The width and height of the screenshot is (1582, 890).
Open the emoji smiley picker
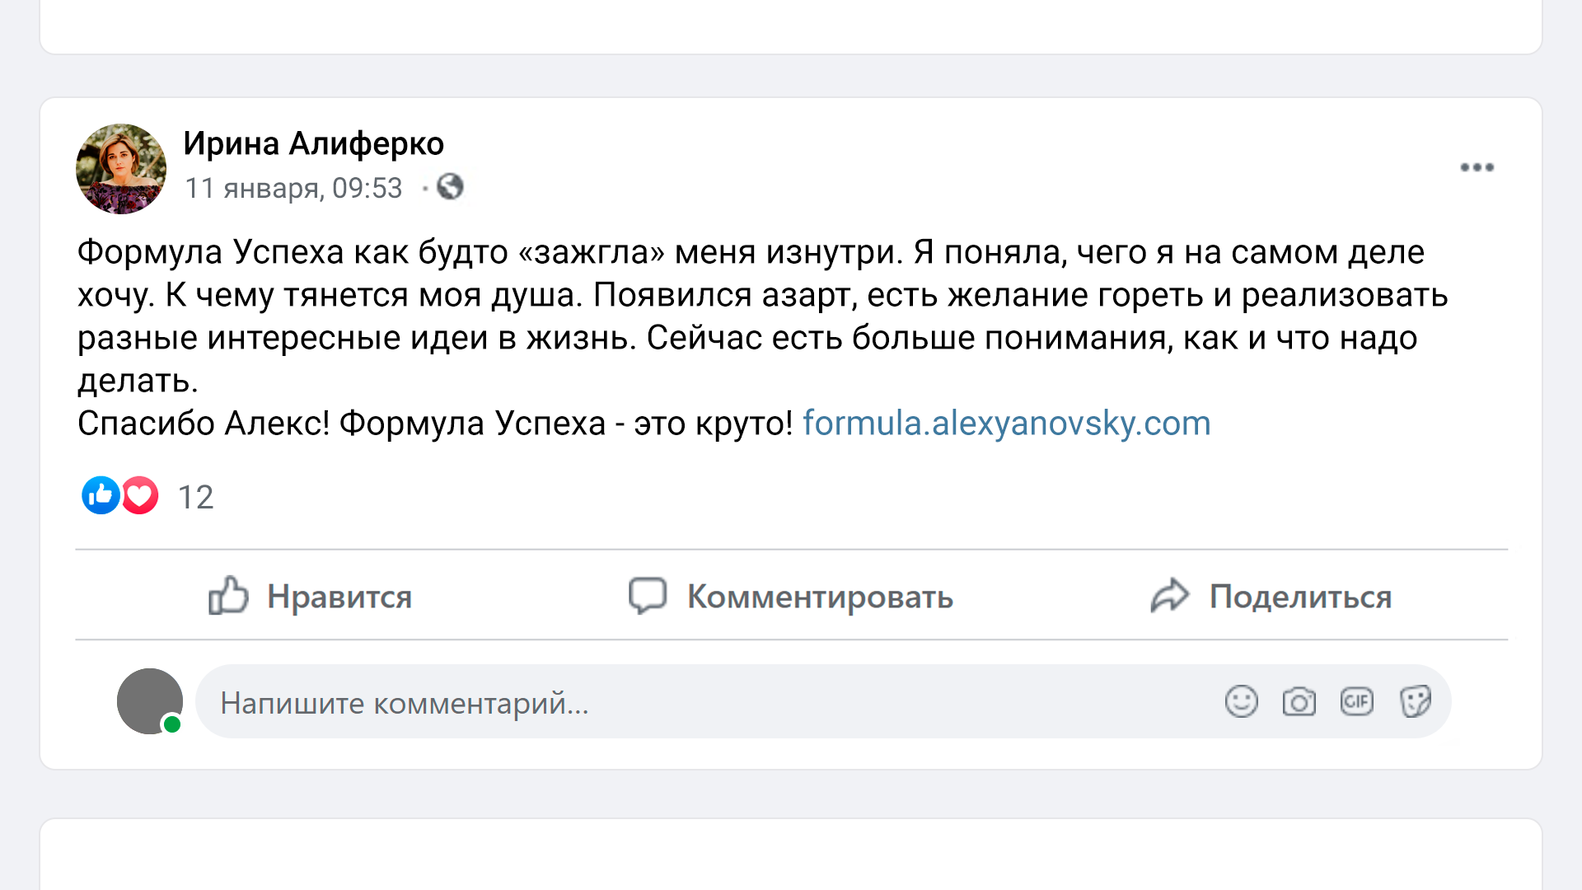pyautogui.click(x=1241, y=701)
